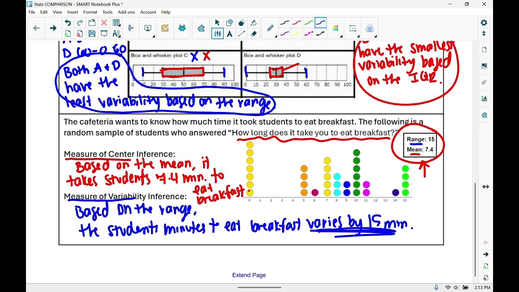
Task: Select the Shapes tool
Action: click(229, 23)
